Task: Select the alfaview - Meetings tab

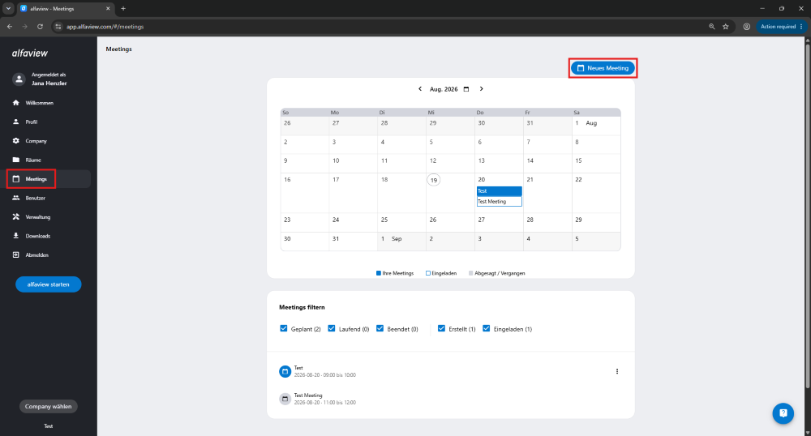Action: click(65, 9)
